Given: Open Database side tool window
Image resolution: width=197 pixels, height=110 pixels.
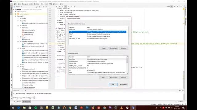Looking at the screenshot, I should (x=186, y=22).
